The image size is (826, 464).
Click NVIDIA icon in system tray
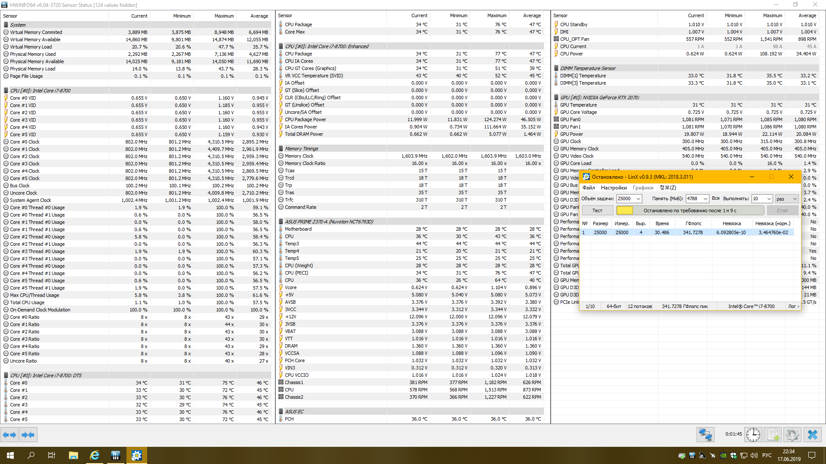coord(723,455)
